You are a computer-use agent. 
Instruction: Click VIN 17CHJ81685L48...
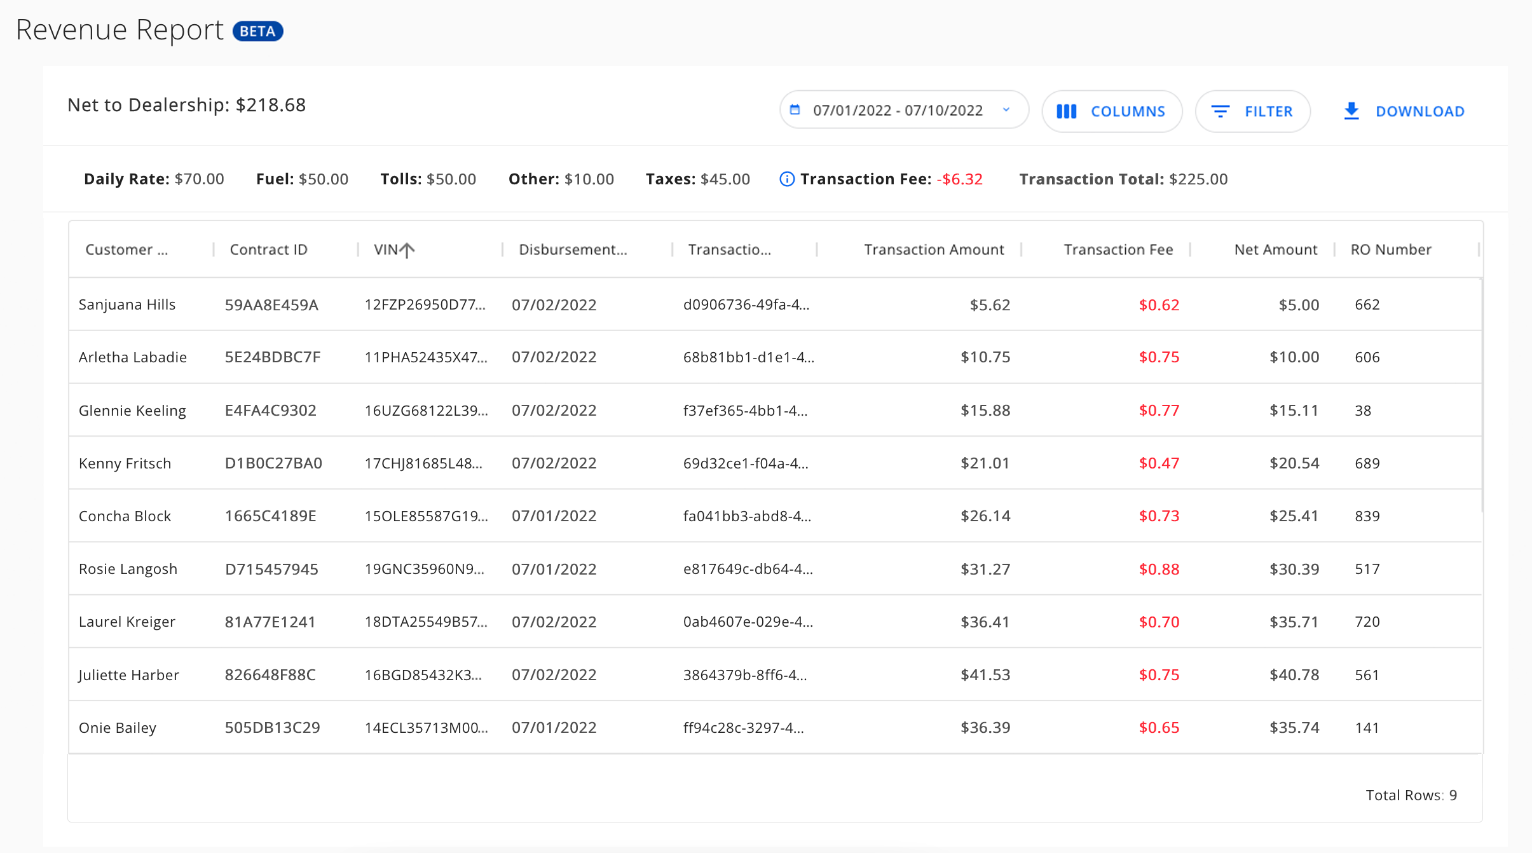pyautogui.click(x=424, y=463)
